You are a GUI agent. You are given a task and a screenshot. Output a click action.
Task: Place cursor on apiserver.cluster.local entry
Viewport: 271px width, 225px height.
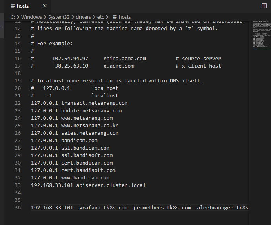[x=111, y=185]
